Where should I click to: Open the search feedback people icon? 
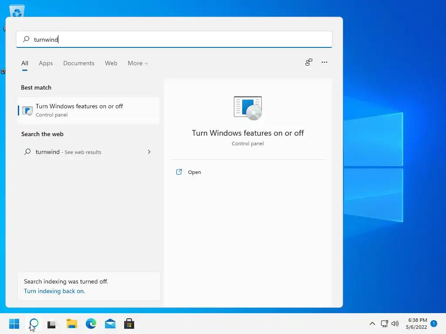tap(309, 62)
